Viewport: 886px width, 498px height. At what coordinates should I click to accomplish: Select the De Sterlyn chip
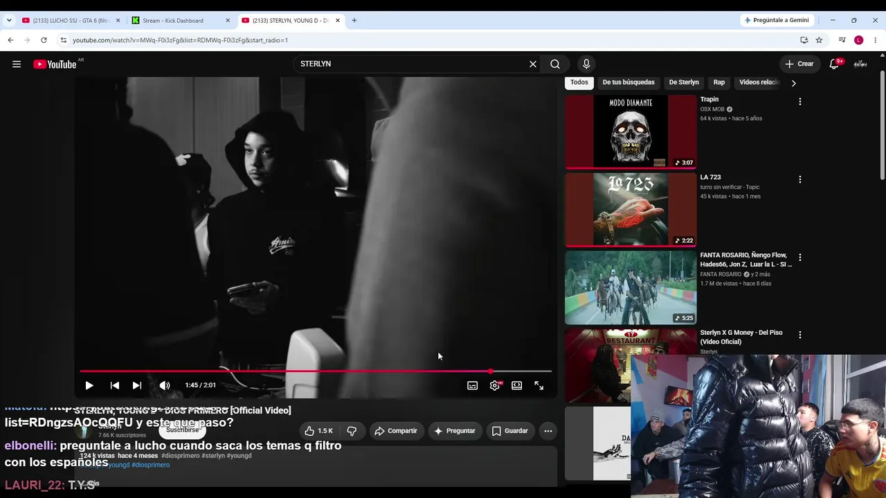[x=684, y=82]
